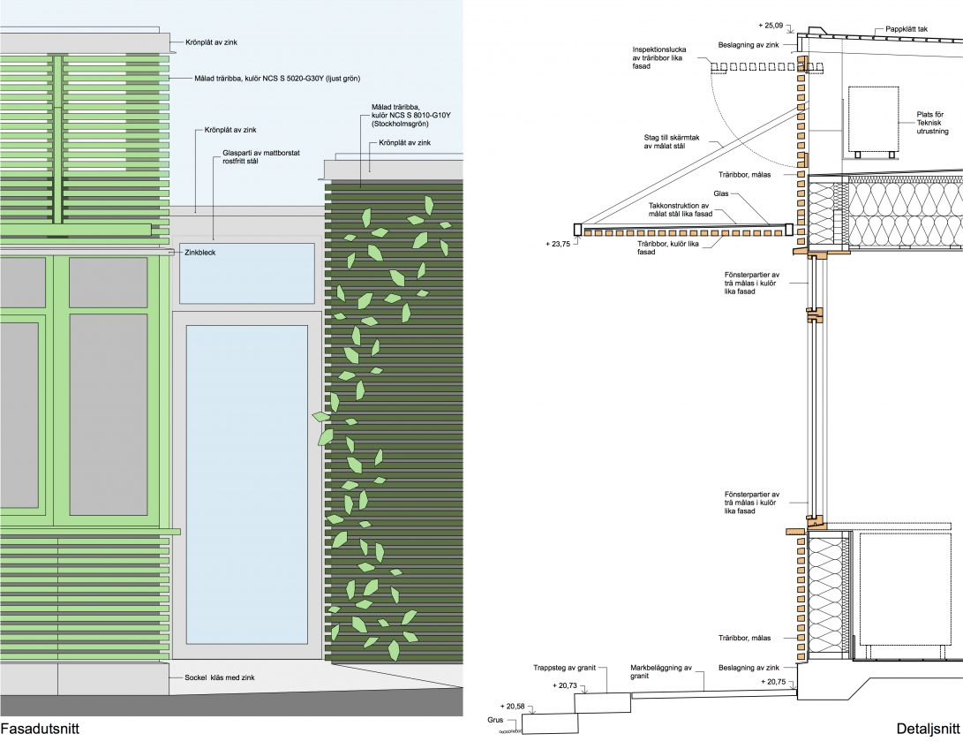Click 'Träribbor, kulör lika fasad' annotation
963x749 pixels.
[x=667, y=247]
